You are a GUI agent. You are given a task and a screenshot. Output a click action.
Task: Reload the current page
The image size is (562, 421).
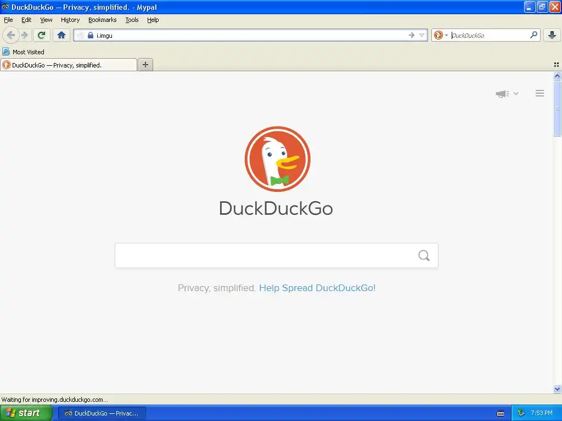pyautogui.click(x=42, y=35)
